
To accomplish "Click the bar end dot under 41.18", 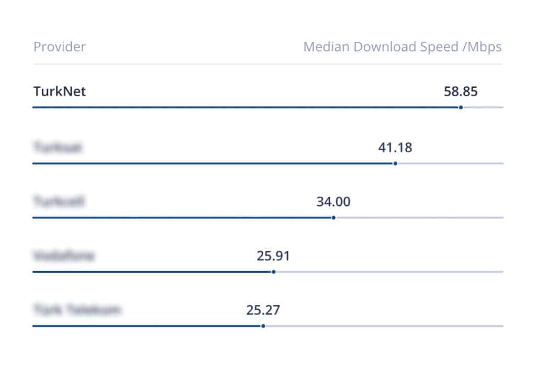I will coord(395,163).
